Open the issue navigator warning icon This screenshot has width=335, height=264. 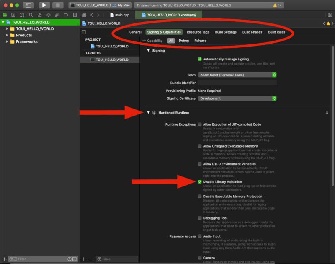click(x=40, y=15)
